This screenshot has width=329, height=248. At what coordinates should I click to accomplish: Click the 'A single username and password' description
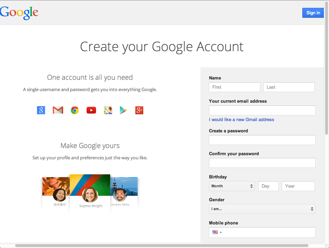90,90
